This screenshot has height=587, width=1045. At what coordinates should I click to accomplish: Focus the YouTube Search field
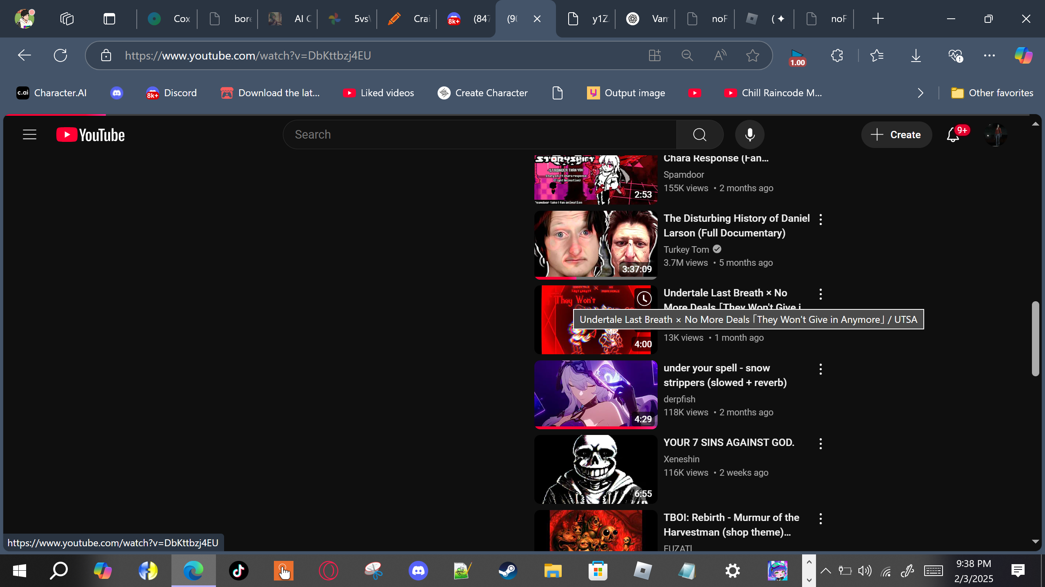pos(480,135)
